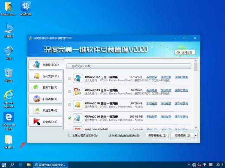Screen dimensions: 225x168
Task: Select 全部软件(31) category tab
Action: 46,64
